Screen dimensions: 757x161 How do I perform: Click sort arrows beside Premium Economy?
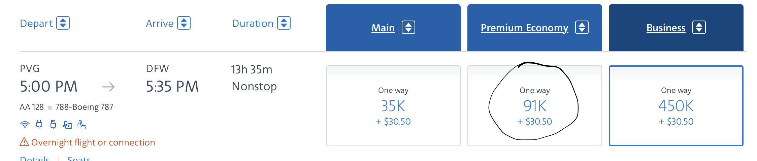pyautogui.click(x=582, y=27)
